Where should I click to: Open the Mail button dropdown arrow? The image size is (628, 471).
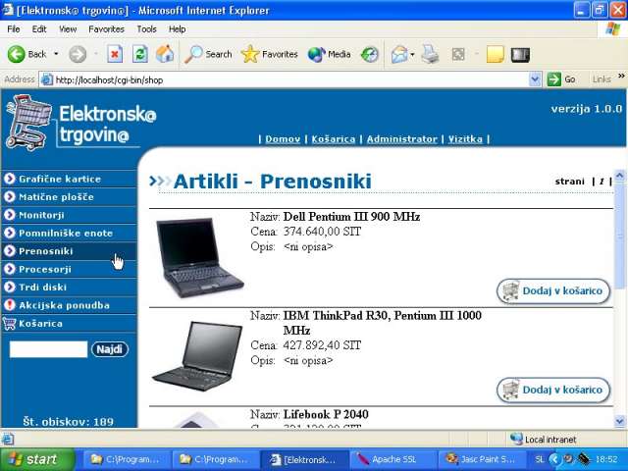click(x=412, y=54)
